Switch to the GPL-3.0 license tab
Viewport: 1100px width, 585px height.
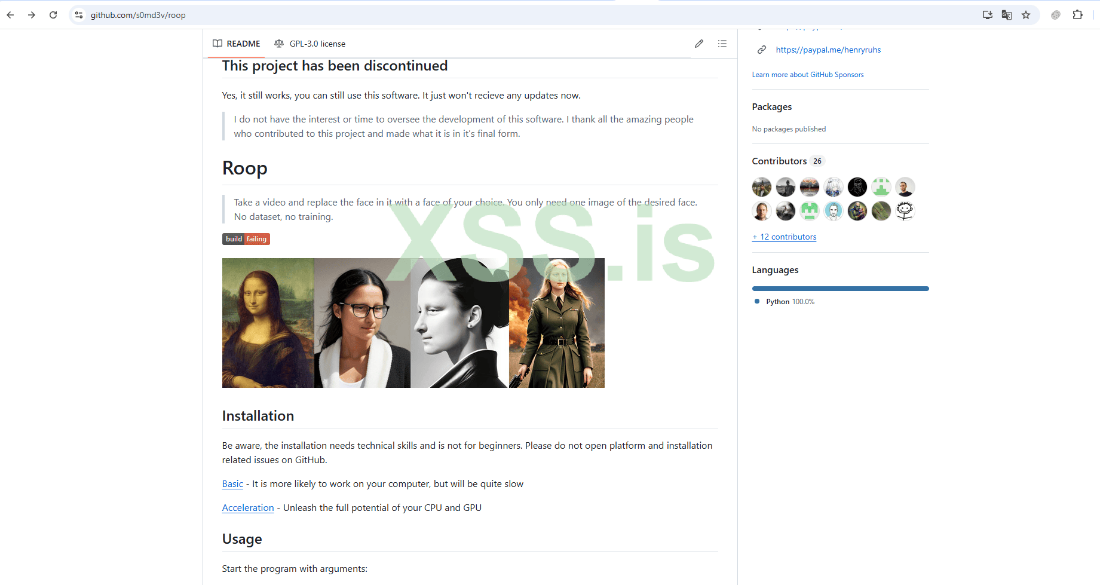[310, 44]
